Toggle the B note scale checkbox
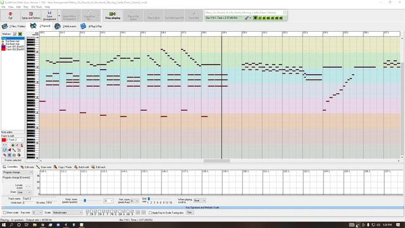This screenshot has width=405, height=228. pos(132,212)
